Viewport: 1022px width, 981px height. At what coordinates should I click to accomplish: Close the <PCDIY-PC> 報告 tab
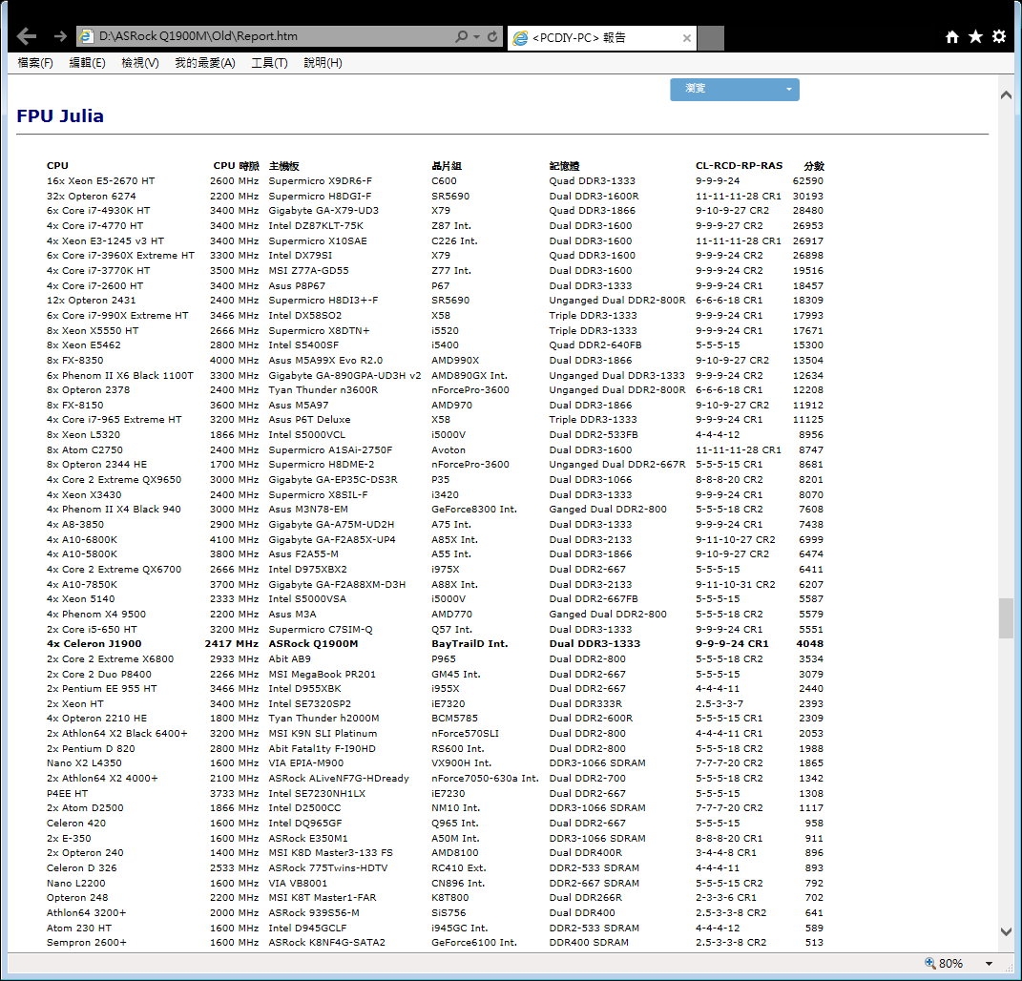(686, 38)
